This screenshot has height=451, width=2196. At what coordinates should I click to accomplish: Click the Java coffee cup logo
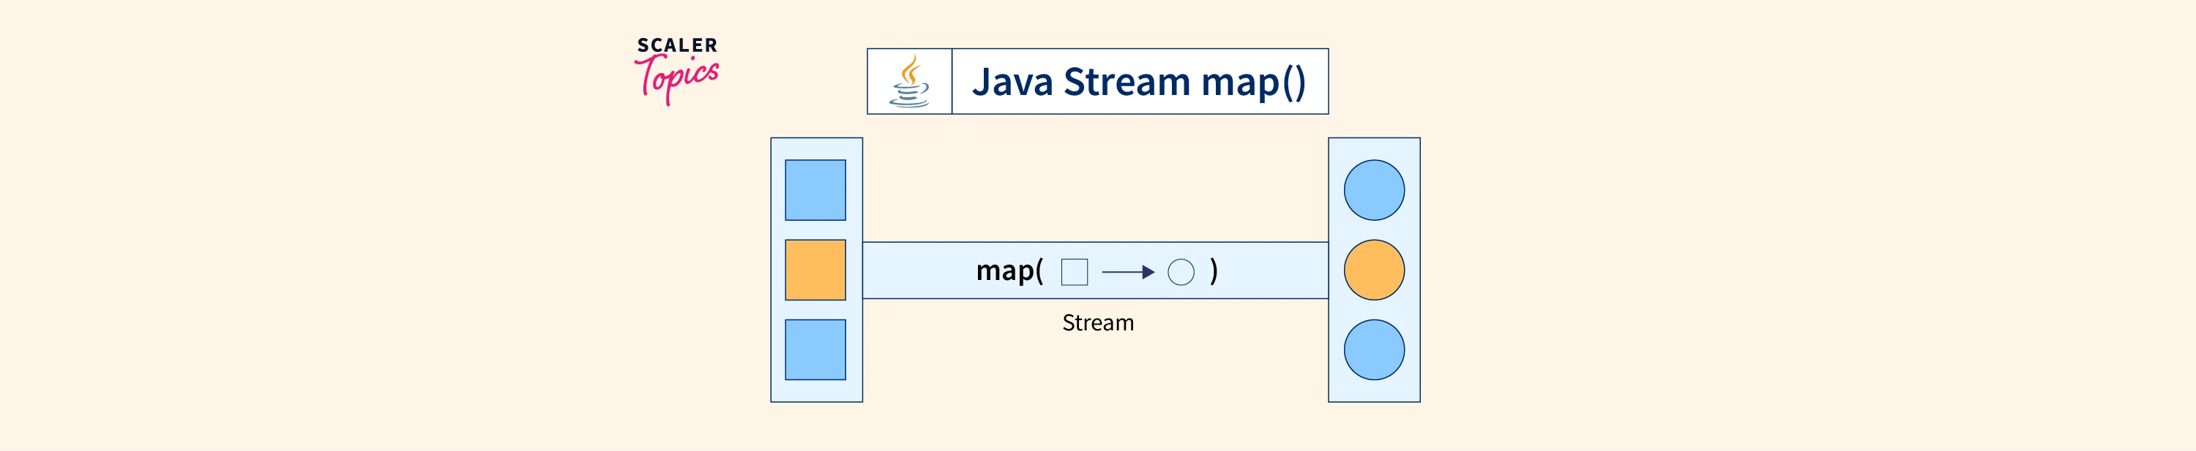tap(908, 82)
